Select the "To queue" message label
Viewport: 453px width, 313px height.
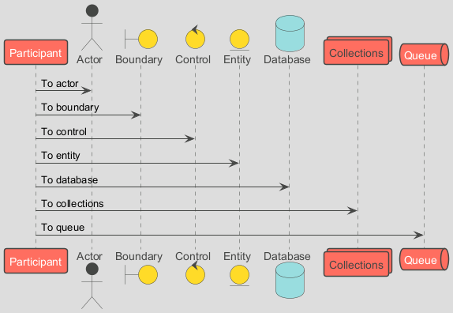(x=63, y=228)
